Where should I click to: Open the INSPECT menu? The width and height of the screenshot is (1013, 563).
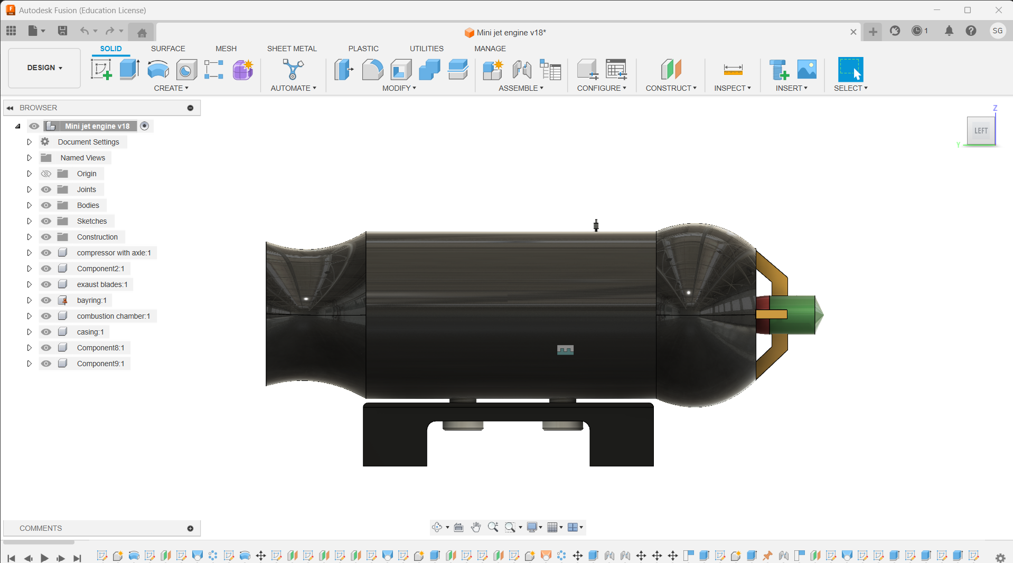(x=733, y=88)
